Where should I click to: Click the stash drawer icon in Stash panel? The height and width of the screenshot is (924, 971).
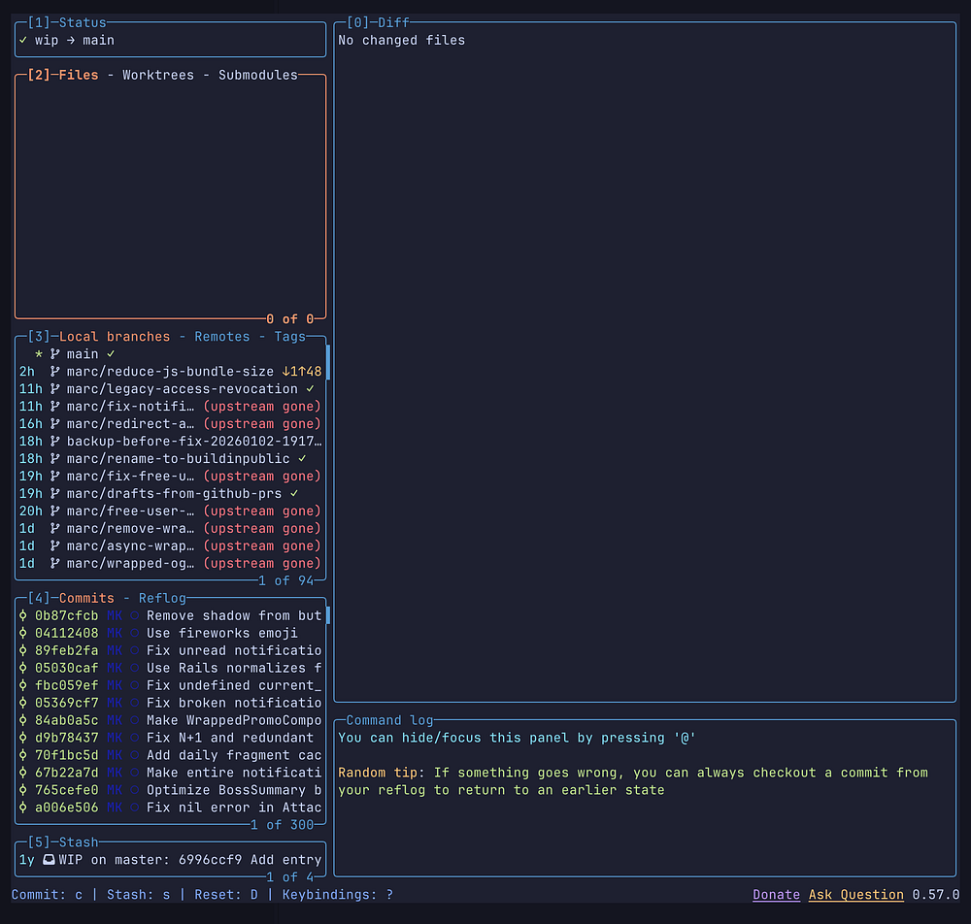pyautogui.click(x=49, y=860)
